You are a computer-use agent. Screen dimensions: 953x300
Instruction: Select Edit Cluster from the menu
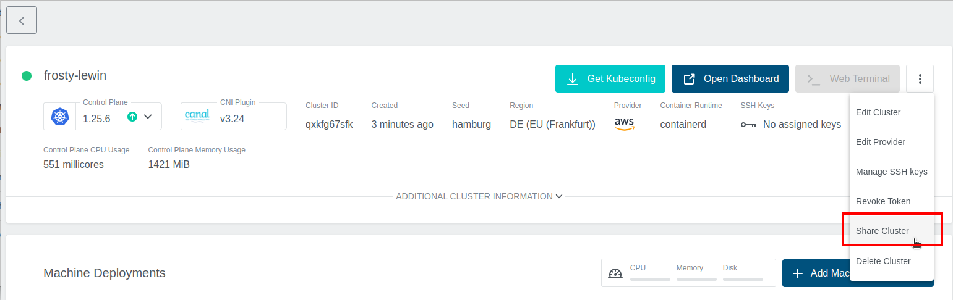878,112
